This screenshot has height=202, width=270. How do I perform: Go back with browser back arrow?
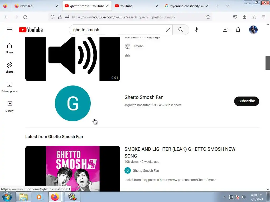coord(6,17)
